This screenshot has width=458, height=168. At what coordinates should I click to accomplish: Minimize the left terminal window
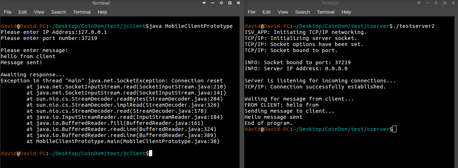click(213, 3)
